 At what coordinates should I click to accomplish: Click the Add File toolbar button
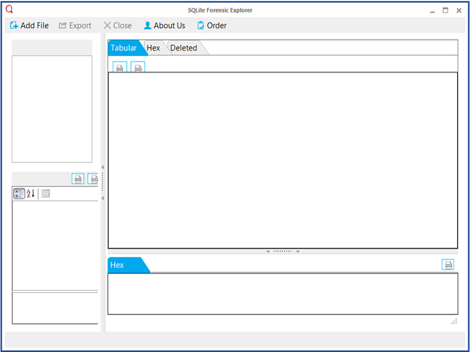[x=29, y=25]
